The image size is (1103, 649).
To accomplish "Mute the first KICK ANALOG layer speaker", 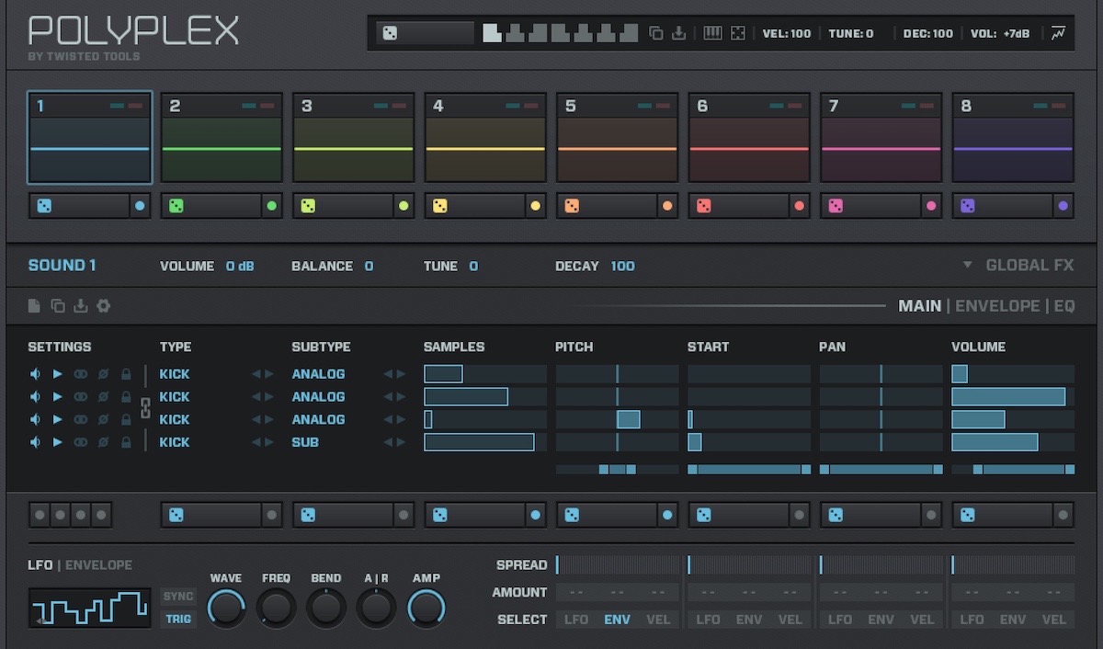I will 35,374.
